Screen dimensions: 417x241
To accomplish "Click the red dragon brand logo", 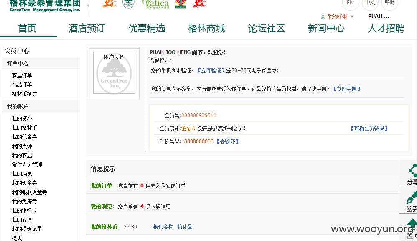I will pos(199,3).
